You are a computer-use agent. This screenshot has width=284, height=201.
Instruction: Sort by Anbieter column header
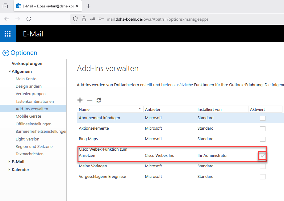coord(169,109)
